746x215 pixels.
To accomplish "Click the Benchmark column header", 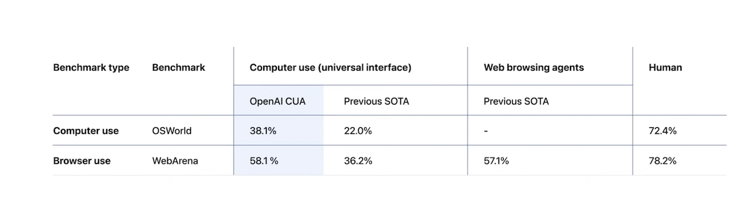I will point(178,67).
